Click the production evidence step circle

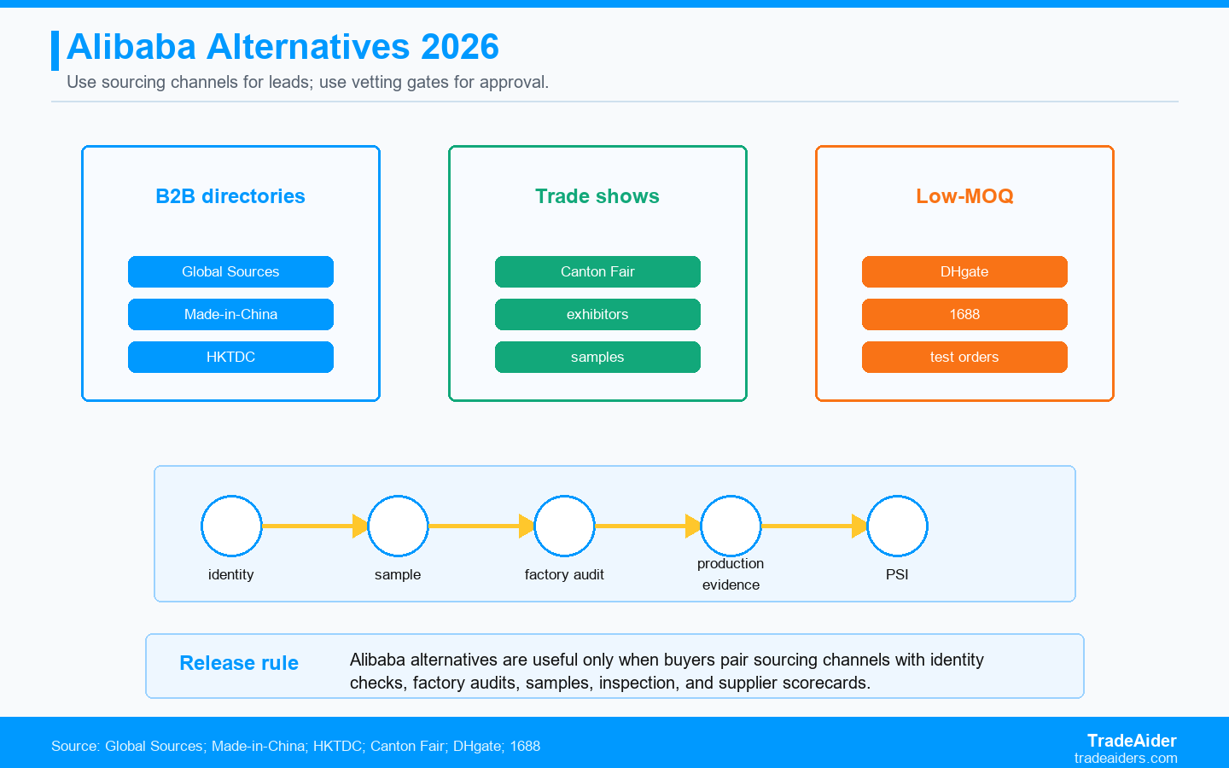click(x=731, y=526)
